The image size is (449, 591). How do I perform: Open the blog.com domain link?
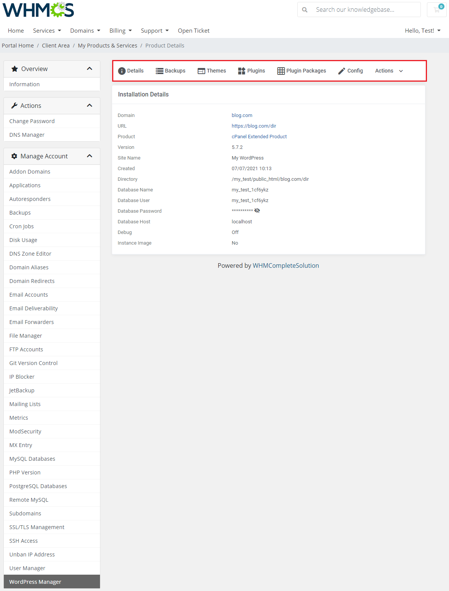[242, 115]
